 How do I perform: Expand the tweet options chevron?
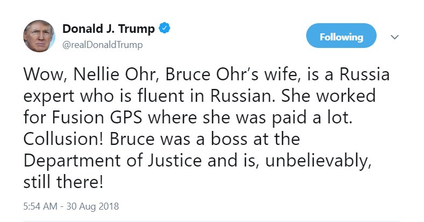point(395,37)
